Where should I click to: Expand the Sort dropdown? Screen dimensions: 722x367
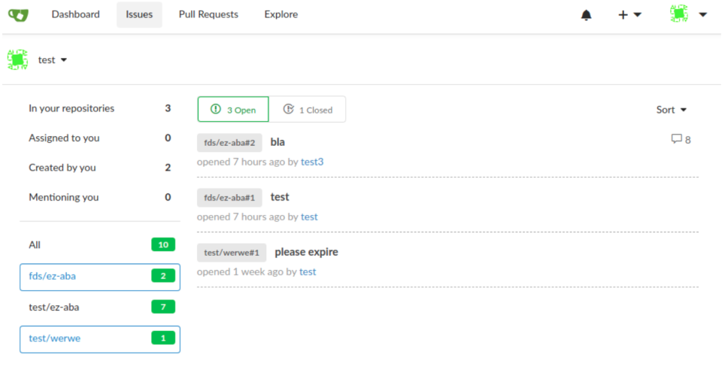click(x=671, y=110)
